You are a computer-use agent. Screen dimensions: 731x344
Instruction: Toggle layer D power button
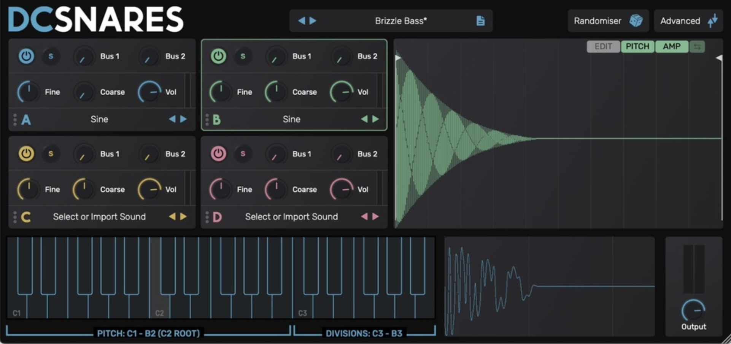218,154
